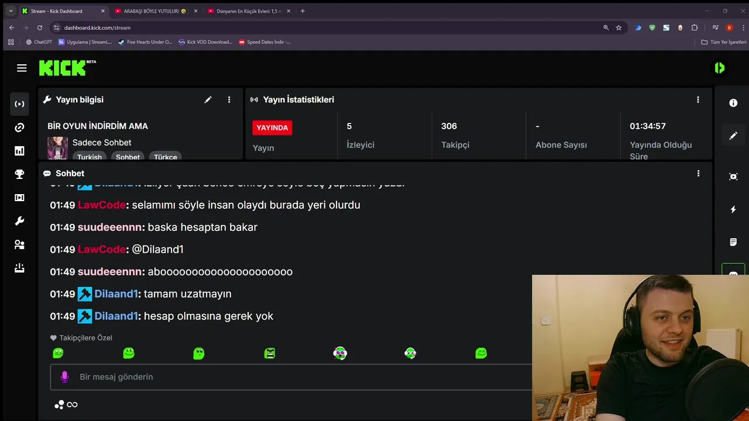Click the zoom magnifier in address bar
749x421 pixels.
(606, 27)
